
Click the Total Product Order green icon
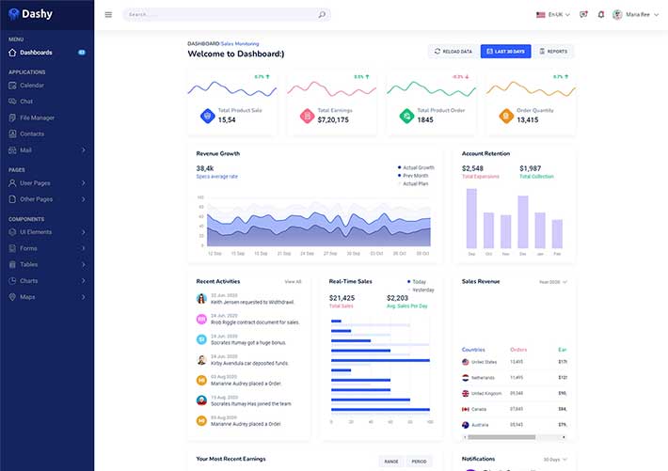(x=406, y=116)
